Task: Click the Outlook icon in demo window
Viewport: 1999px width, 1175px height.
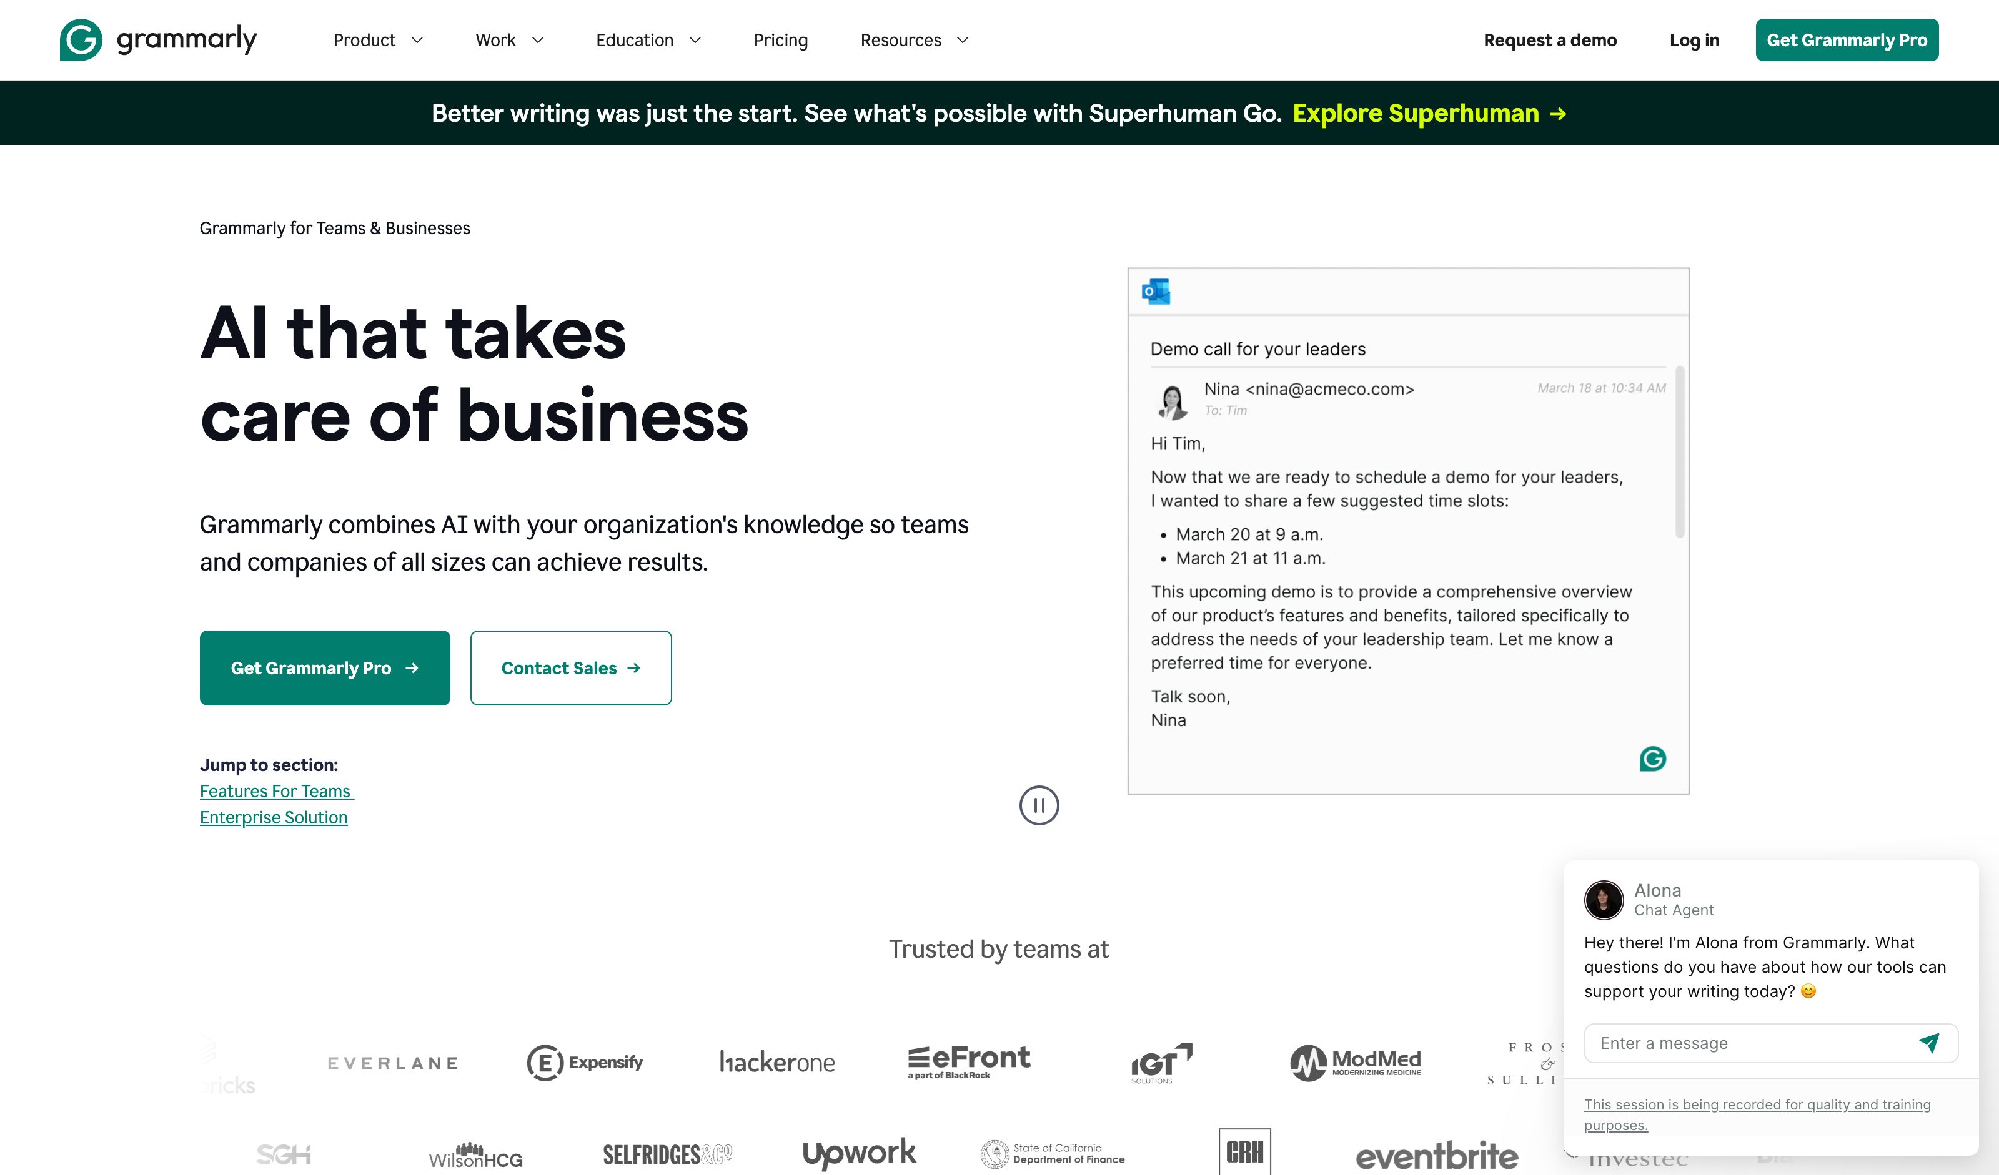Action: click(1156, 292)
